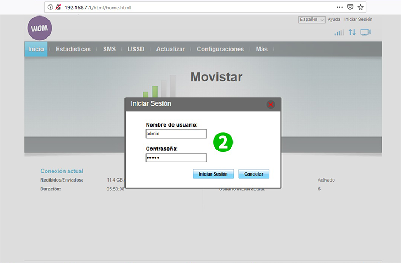Switch to the USSD tab

[136, 49]
